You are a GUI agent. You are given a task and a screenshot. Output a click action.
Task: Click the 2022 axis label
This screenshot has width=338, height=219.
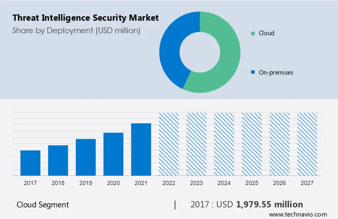coord(169,183)
